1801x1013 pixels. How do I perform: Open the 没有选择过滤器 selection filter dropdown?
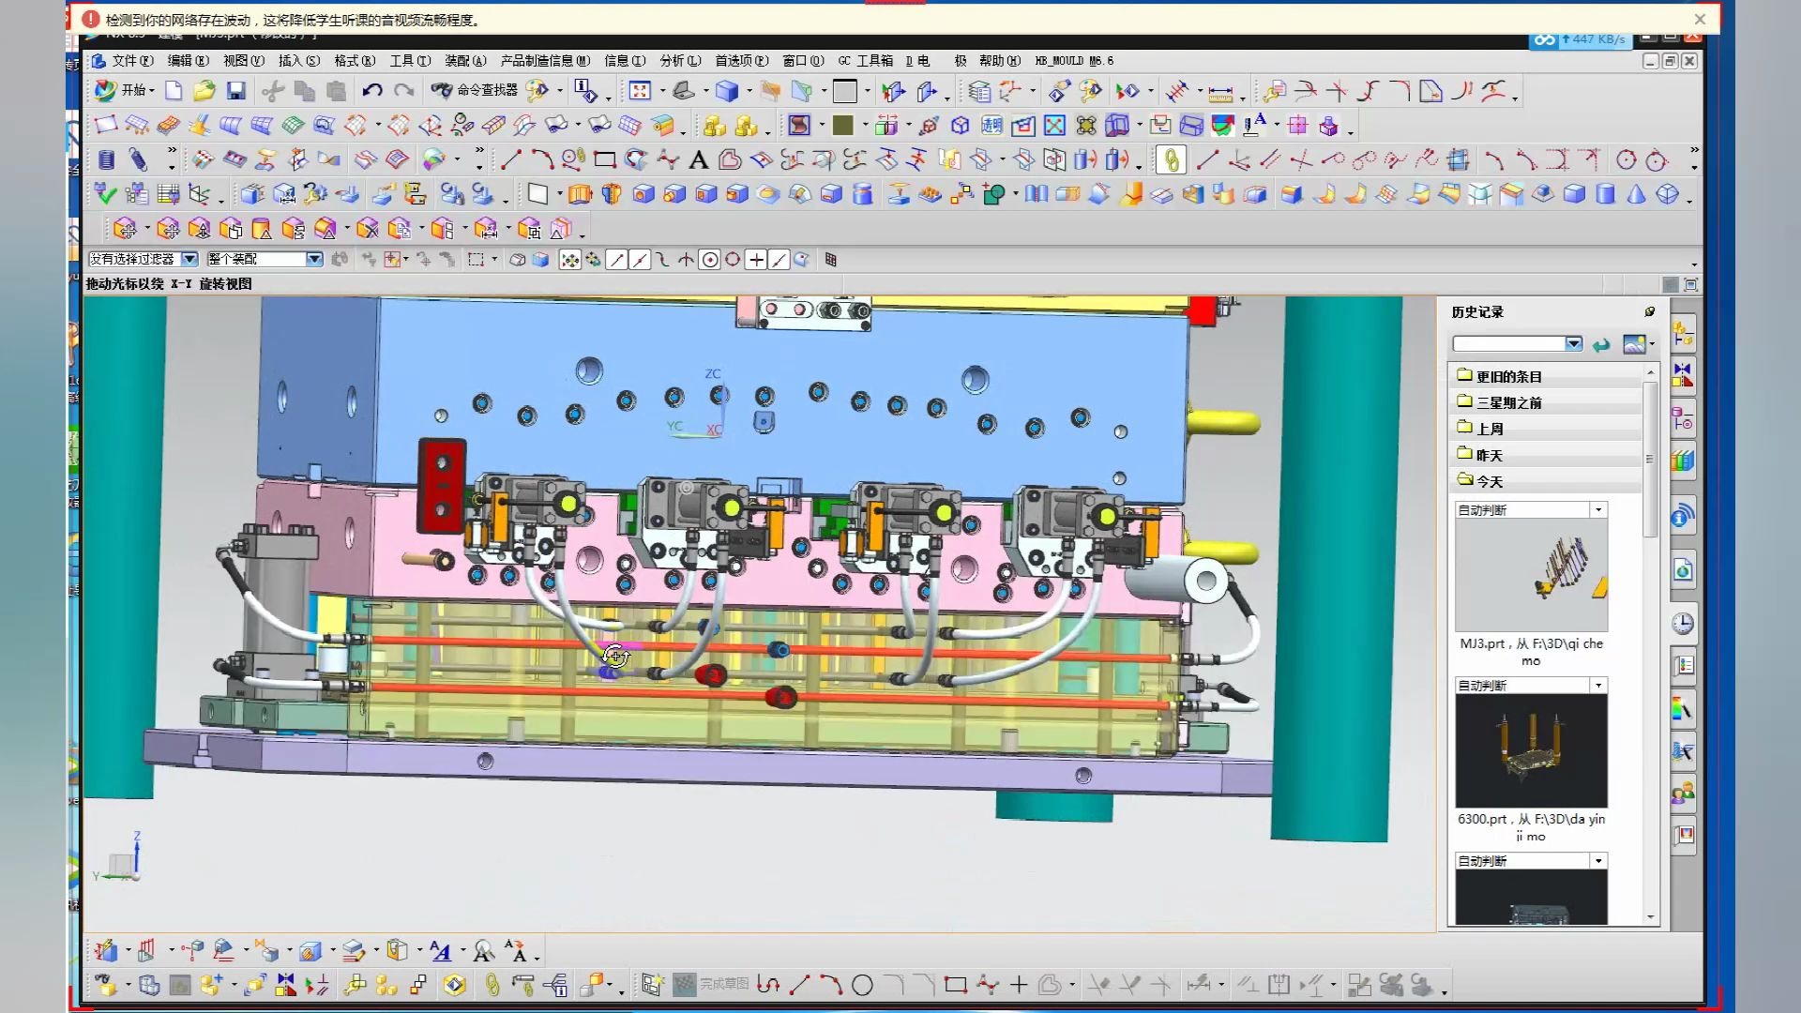189,259
